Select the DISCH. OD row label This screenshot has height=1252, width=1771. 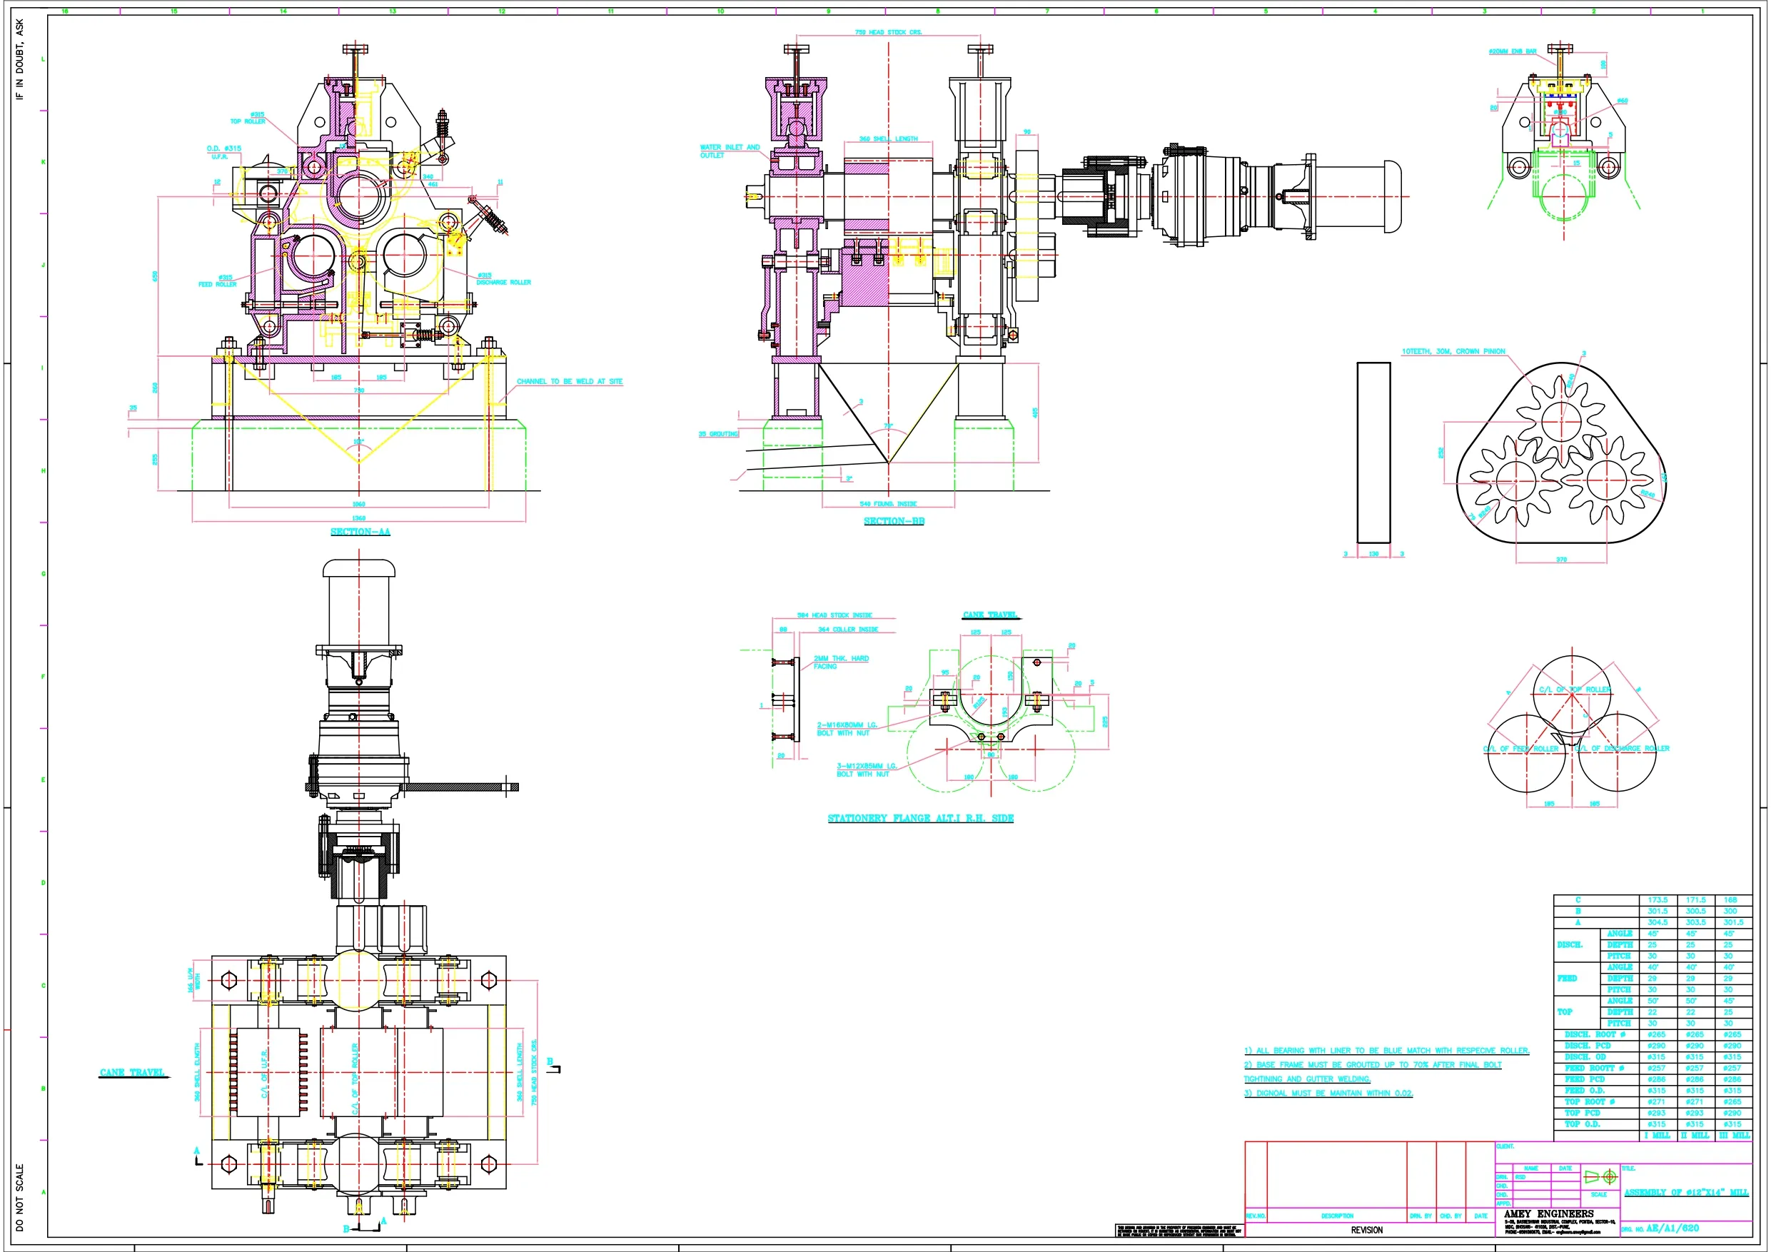tap(1585, 1057)
